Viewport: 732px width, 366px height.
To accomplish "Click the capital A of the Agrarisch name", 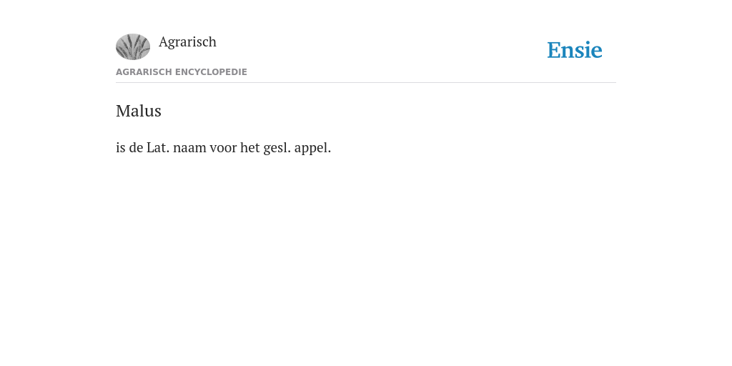I will point(164,41).
